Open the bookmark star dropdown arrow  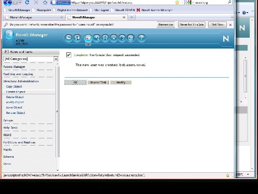click(x=182, y=2)
